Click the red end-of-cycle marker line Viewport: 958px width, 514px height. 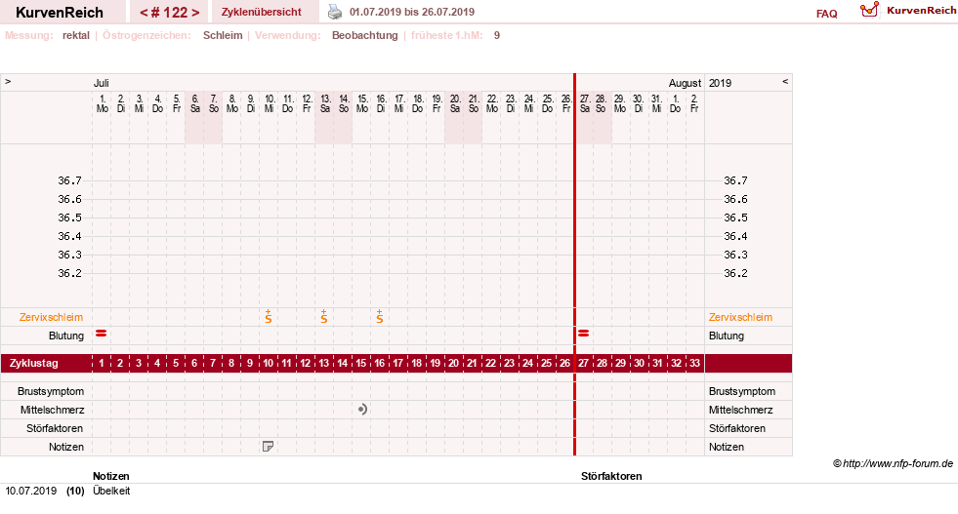[x=574, y=264]
